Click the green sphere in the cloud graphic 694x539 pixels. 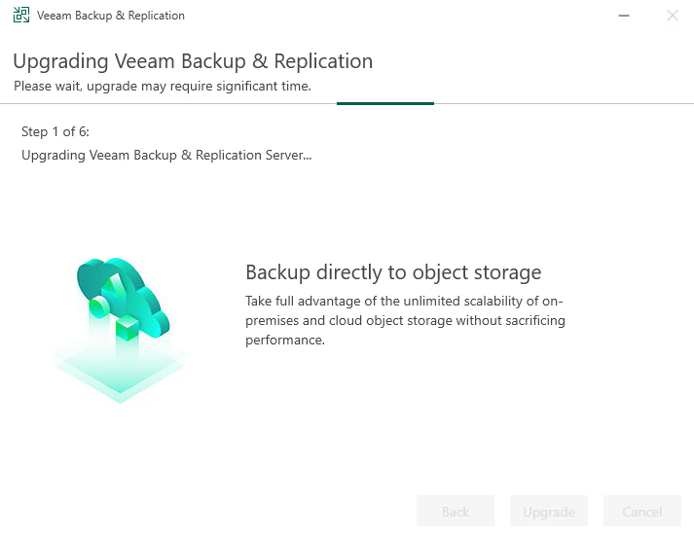(x=98, y=306)
